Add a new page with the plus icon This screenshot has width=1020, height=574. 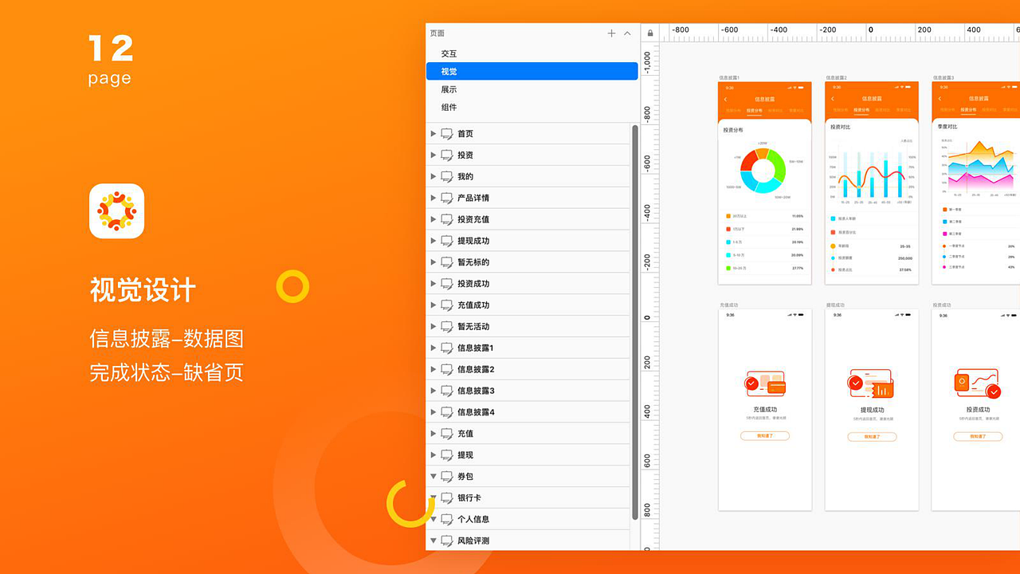click(611, 33)
